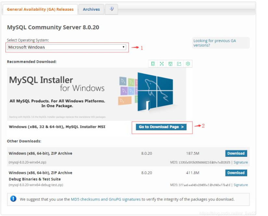Open the Select Operating System dropdown
Image resolution: width=268 pixels, height=216 pixels.
click(67, 47)
